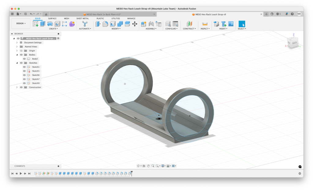The image size is (313, 190).
Task: Switch to the SHEET METAL tab
Action: coord(82,18)
